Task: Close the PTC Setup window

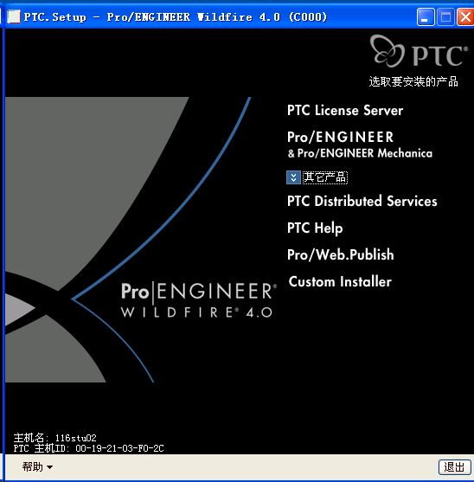Action: 465,16
